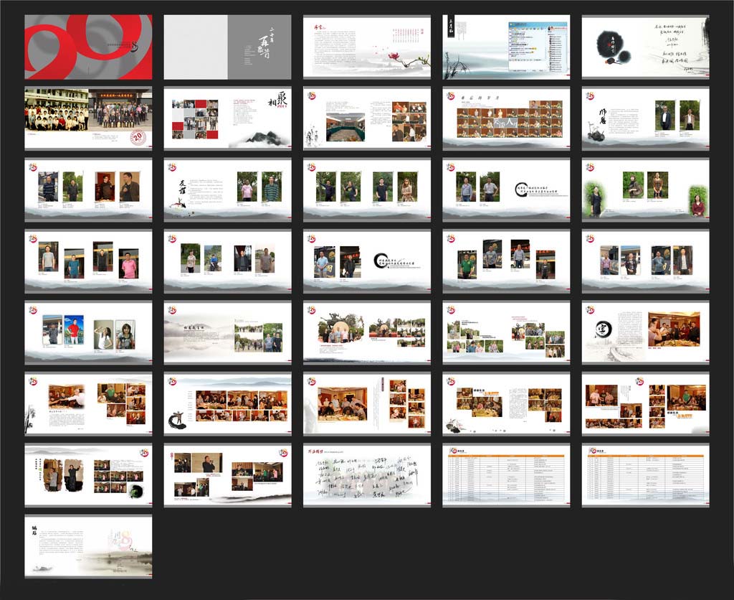Screen dimensions: 734x600
Task: Select the page with women portraits in green foliage
Action: pos(646,190)
